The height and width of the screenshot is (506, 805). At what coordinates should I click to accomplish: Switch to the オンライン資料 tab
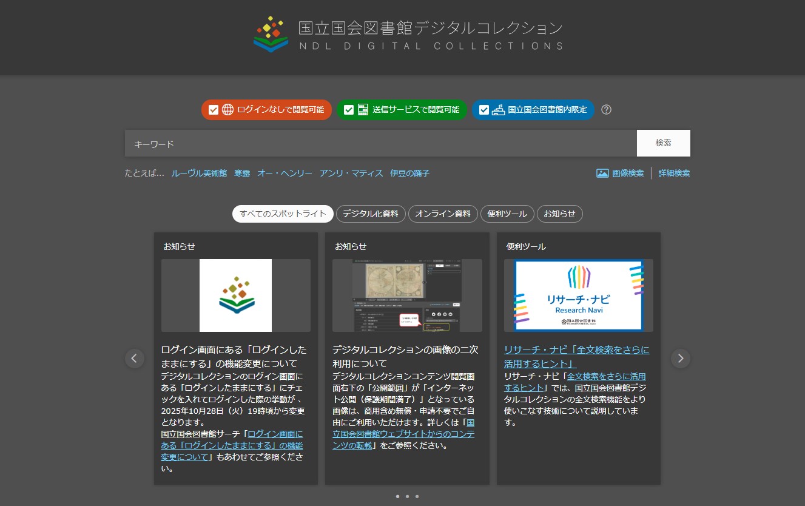tap(443, 214)
